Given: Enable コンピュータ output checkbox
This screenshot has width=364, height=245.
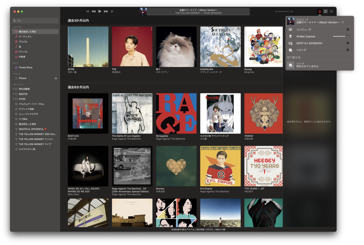Looking at the screenshot, I should (x=348, y=29).
